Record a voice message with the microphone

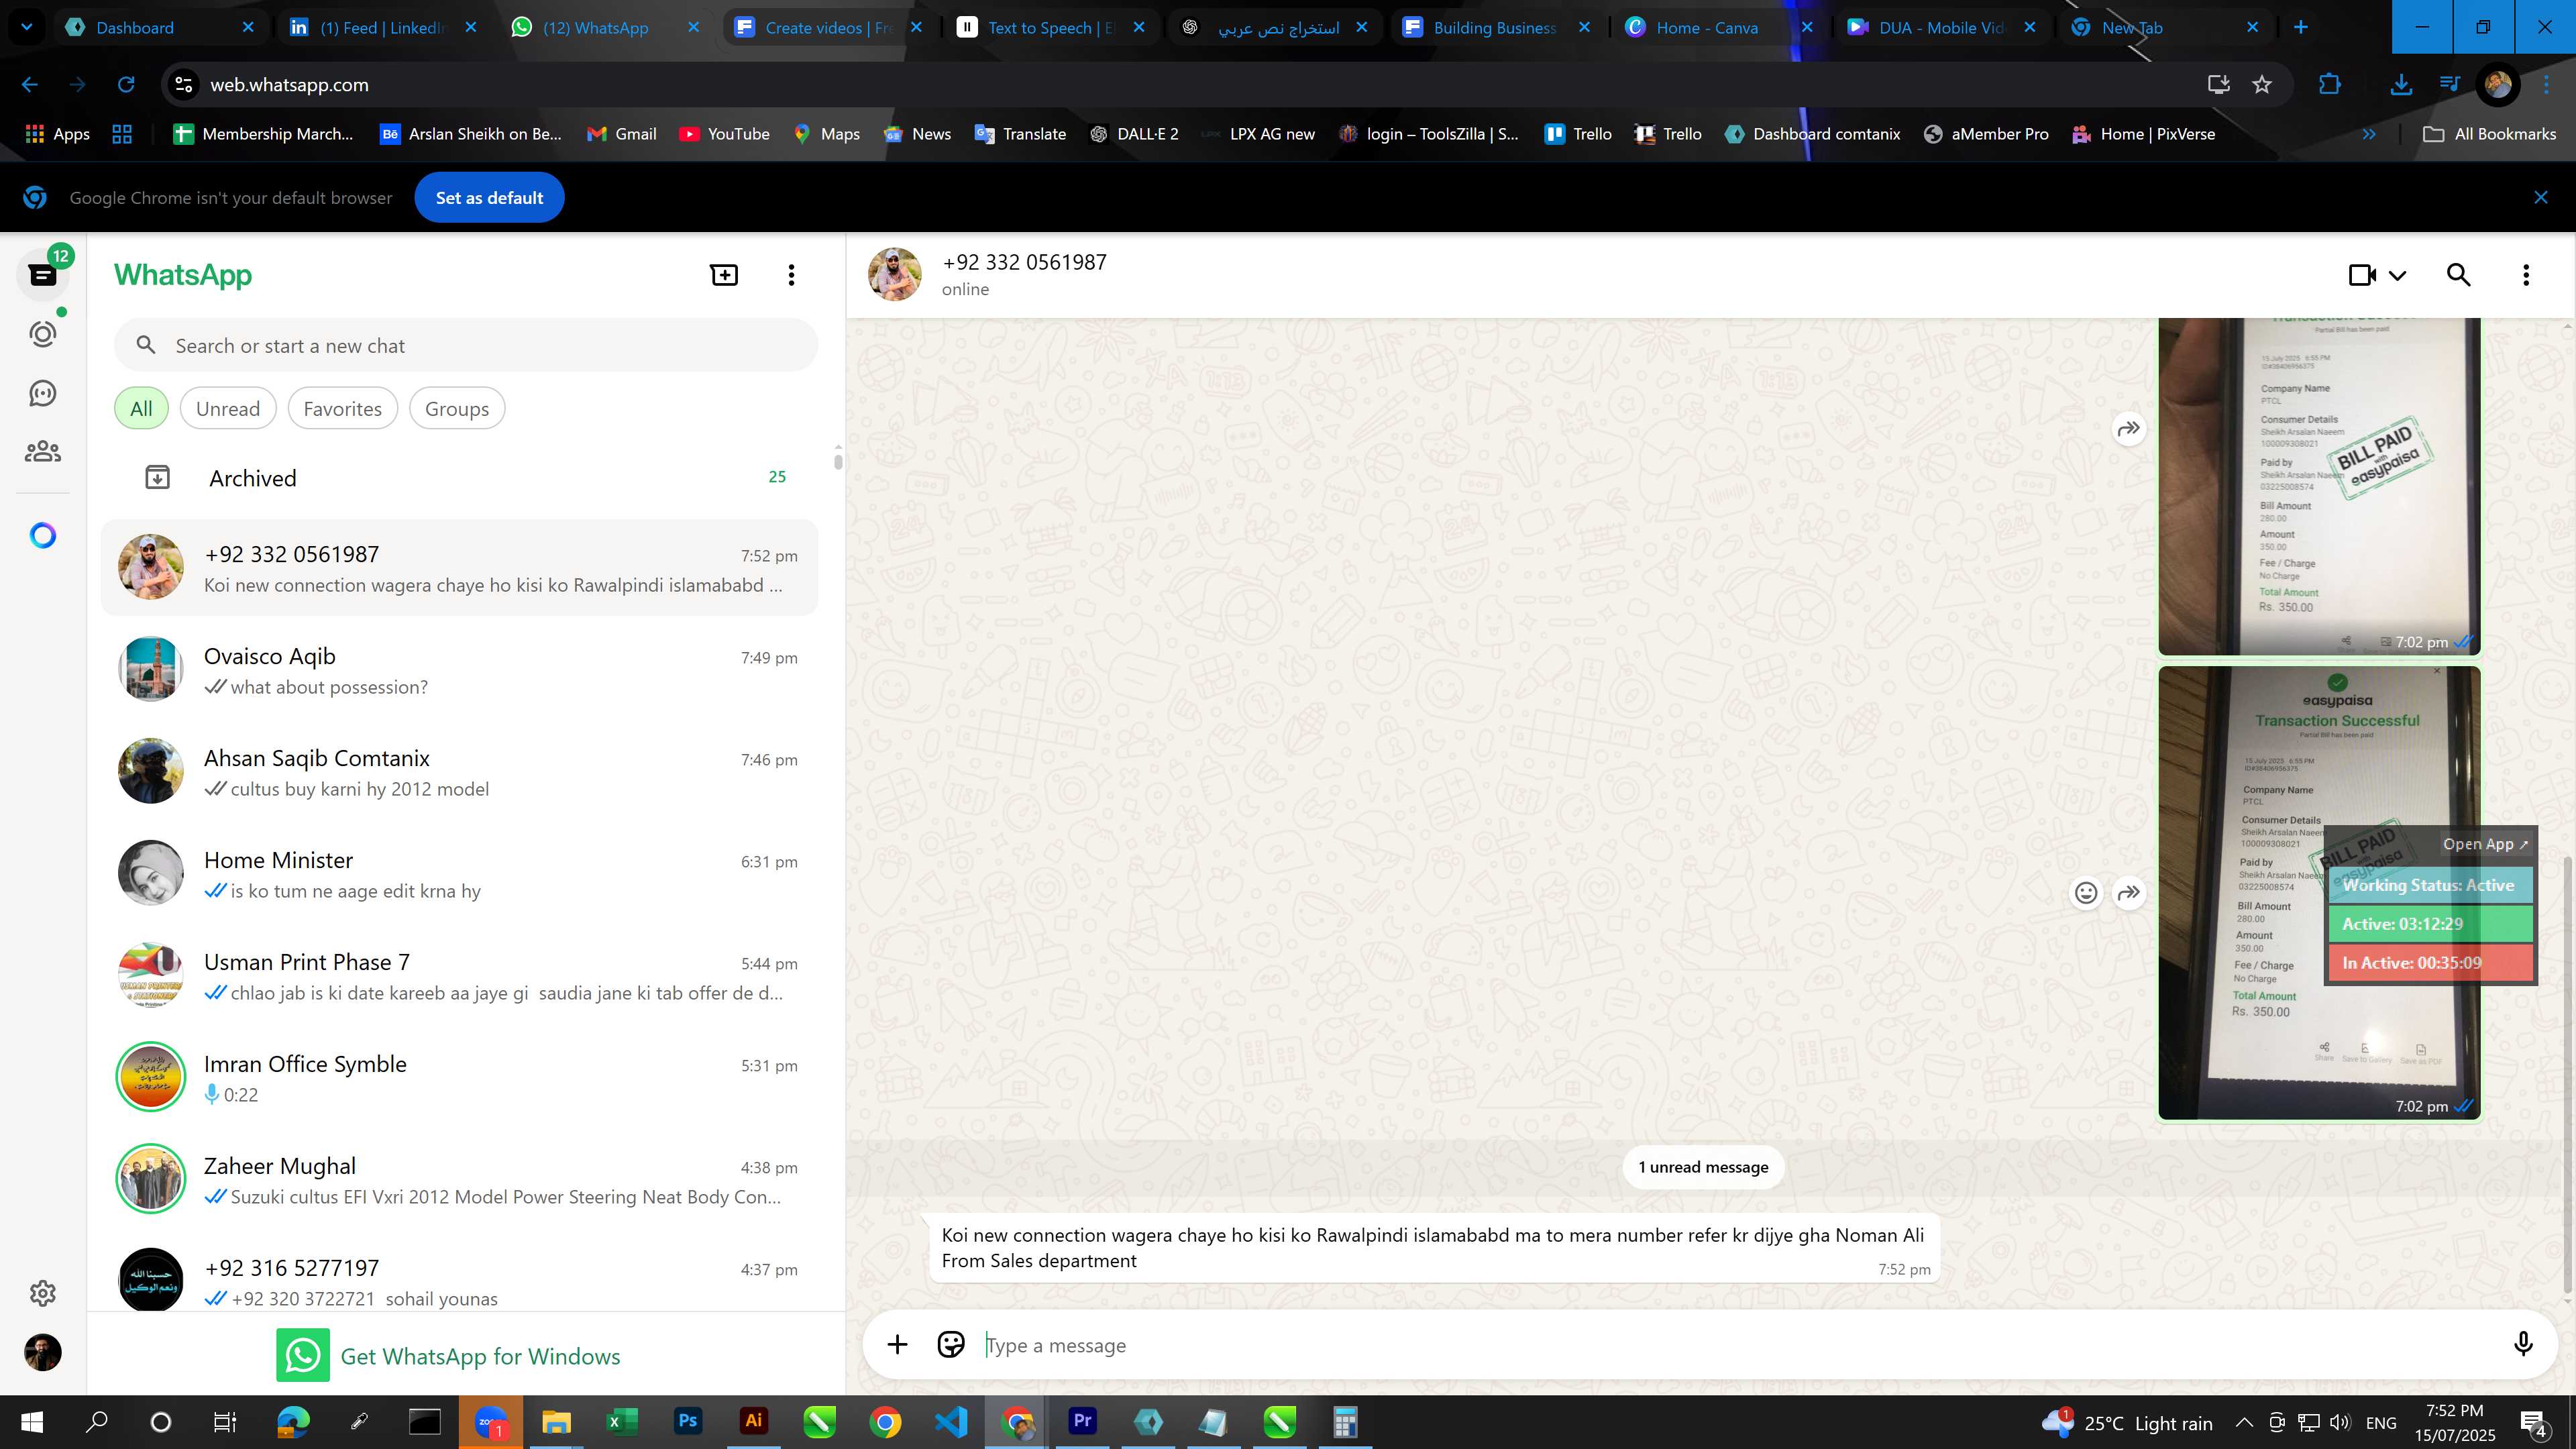pos(2523,1345)
